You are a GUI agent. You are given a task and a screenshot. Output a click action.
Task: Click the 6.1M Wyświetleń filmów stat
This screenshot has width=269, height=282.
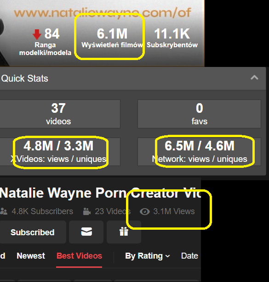tap(112, 38)
